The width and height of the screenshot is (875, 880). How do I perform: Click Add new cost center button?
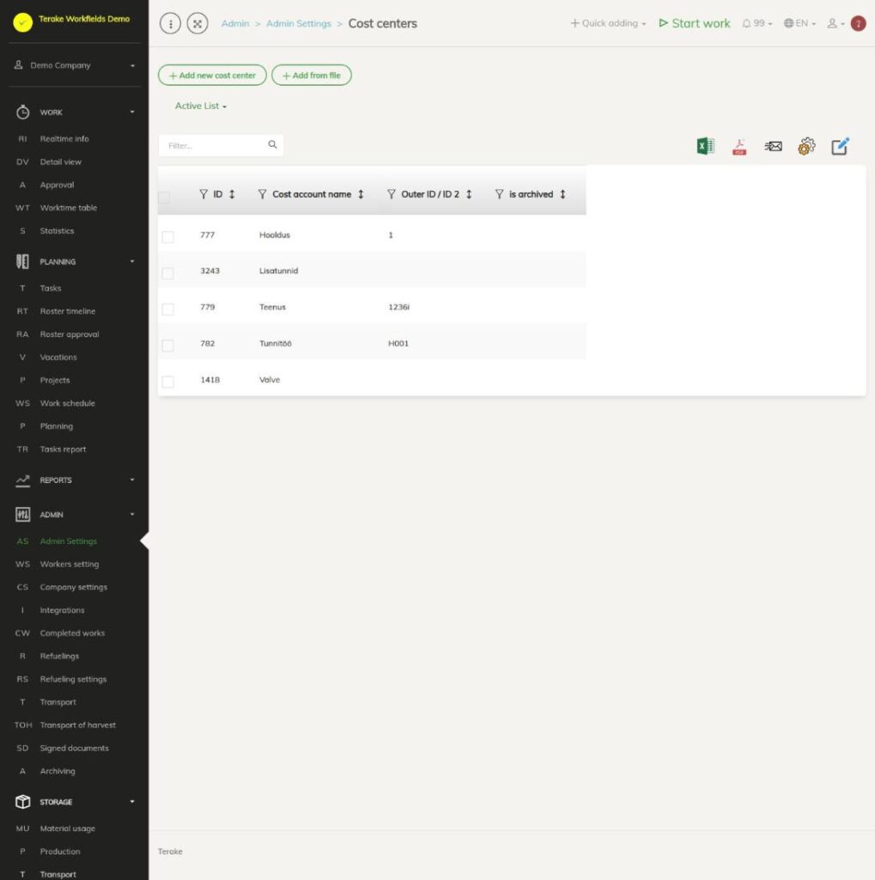pyautogui.click(x=212, y=76)
